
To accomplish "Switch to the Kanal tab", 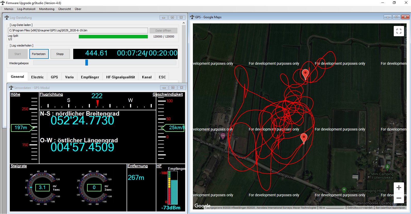I will click(147, 77).
